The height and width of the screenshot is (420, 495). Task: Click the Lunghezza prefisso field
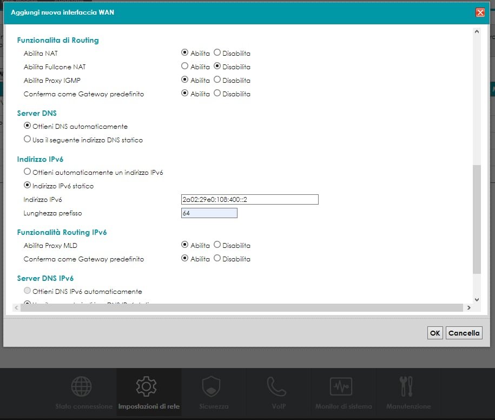[209, 213]
